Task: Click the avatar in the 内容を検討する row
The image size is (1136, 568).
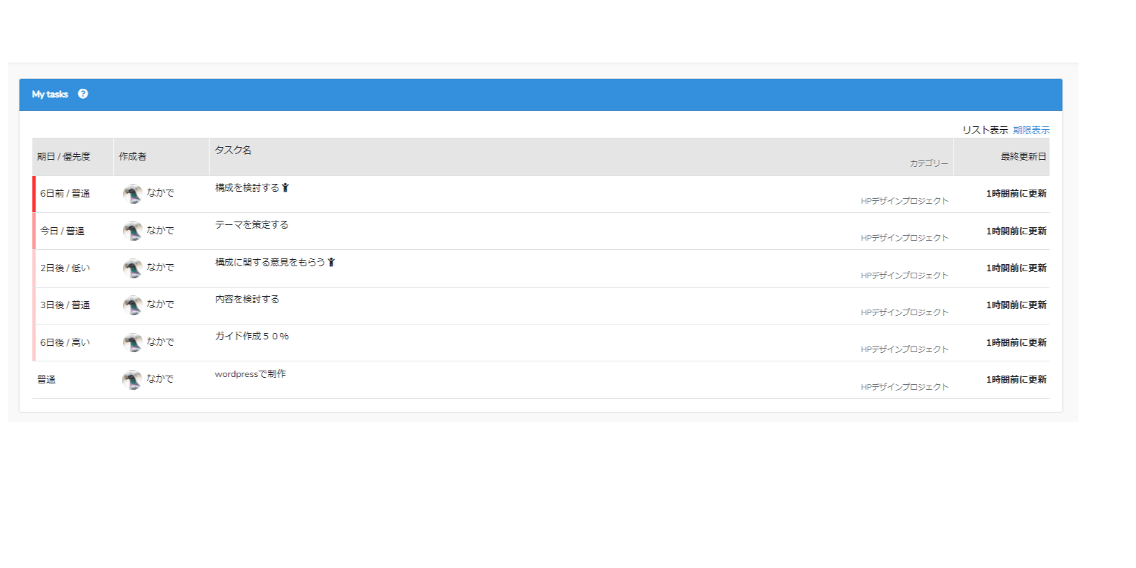Action: coord(132,305)
